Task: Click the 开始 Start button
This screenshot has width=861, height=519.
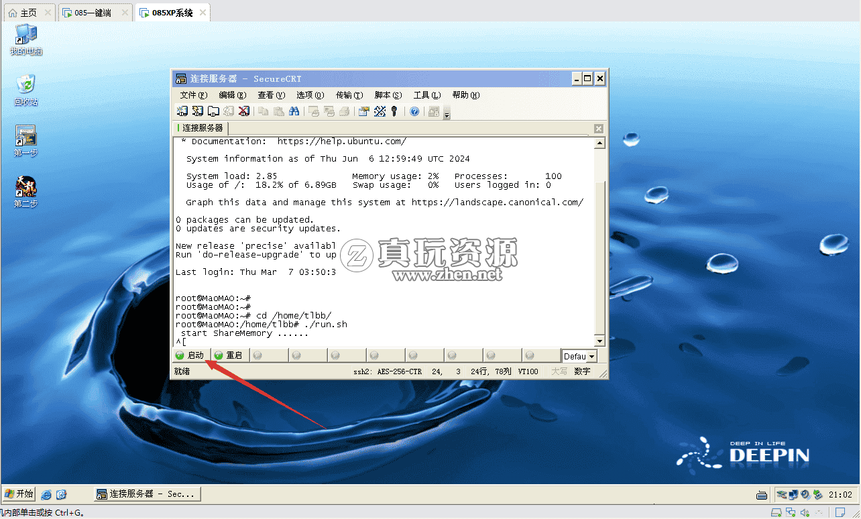Action: (19, 494)
